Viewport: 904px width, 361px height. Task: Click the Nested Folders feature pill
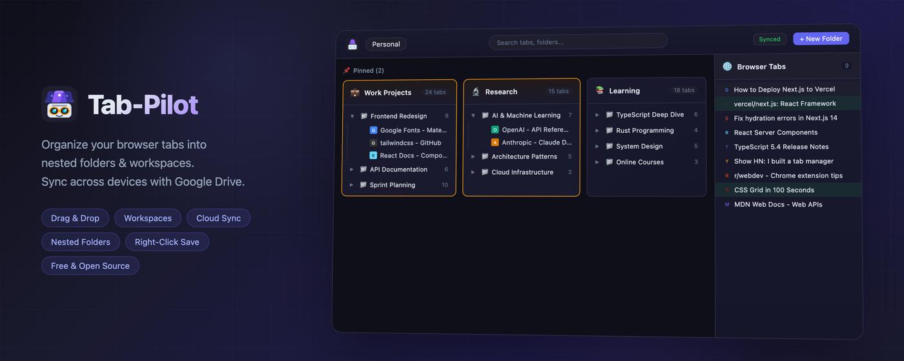81,242
